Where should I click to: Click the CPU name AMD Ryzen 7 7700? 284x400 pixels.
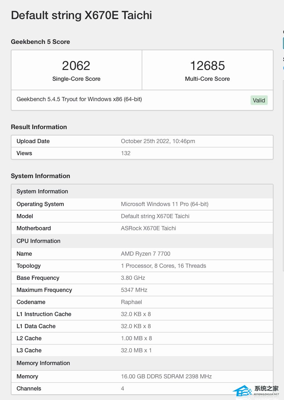[146, 254]
